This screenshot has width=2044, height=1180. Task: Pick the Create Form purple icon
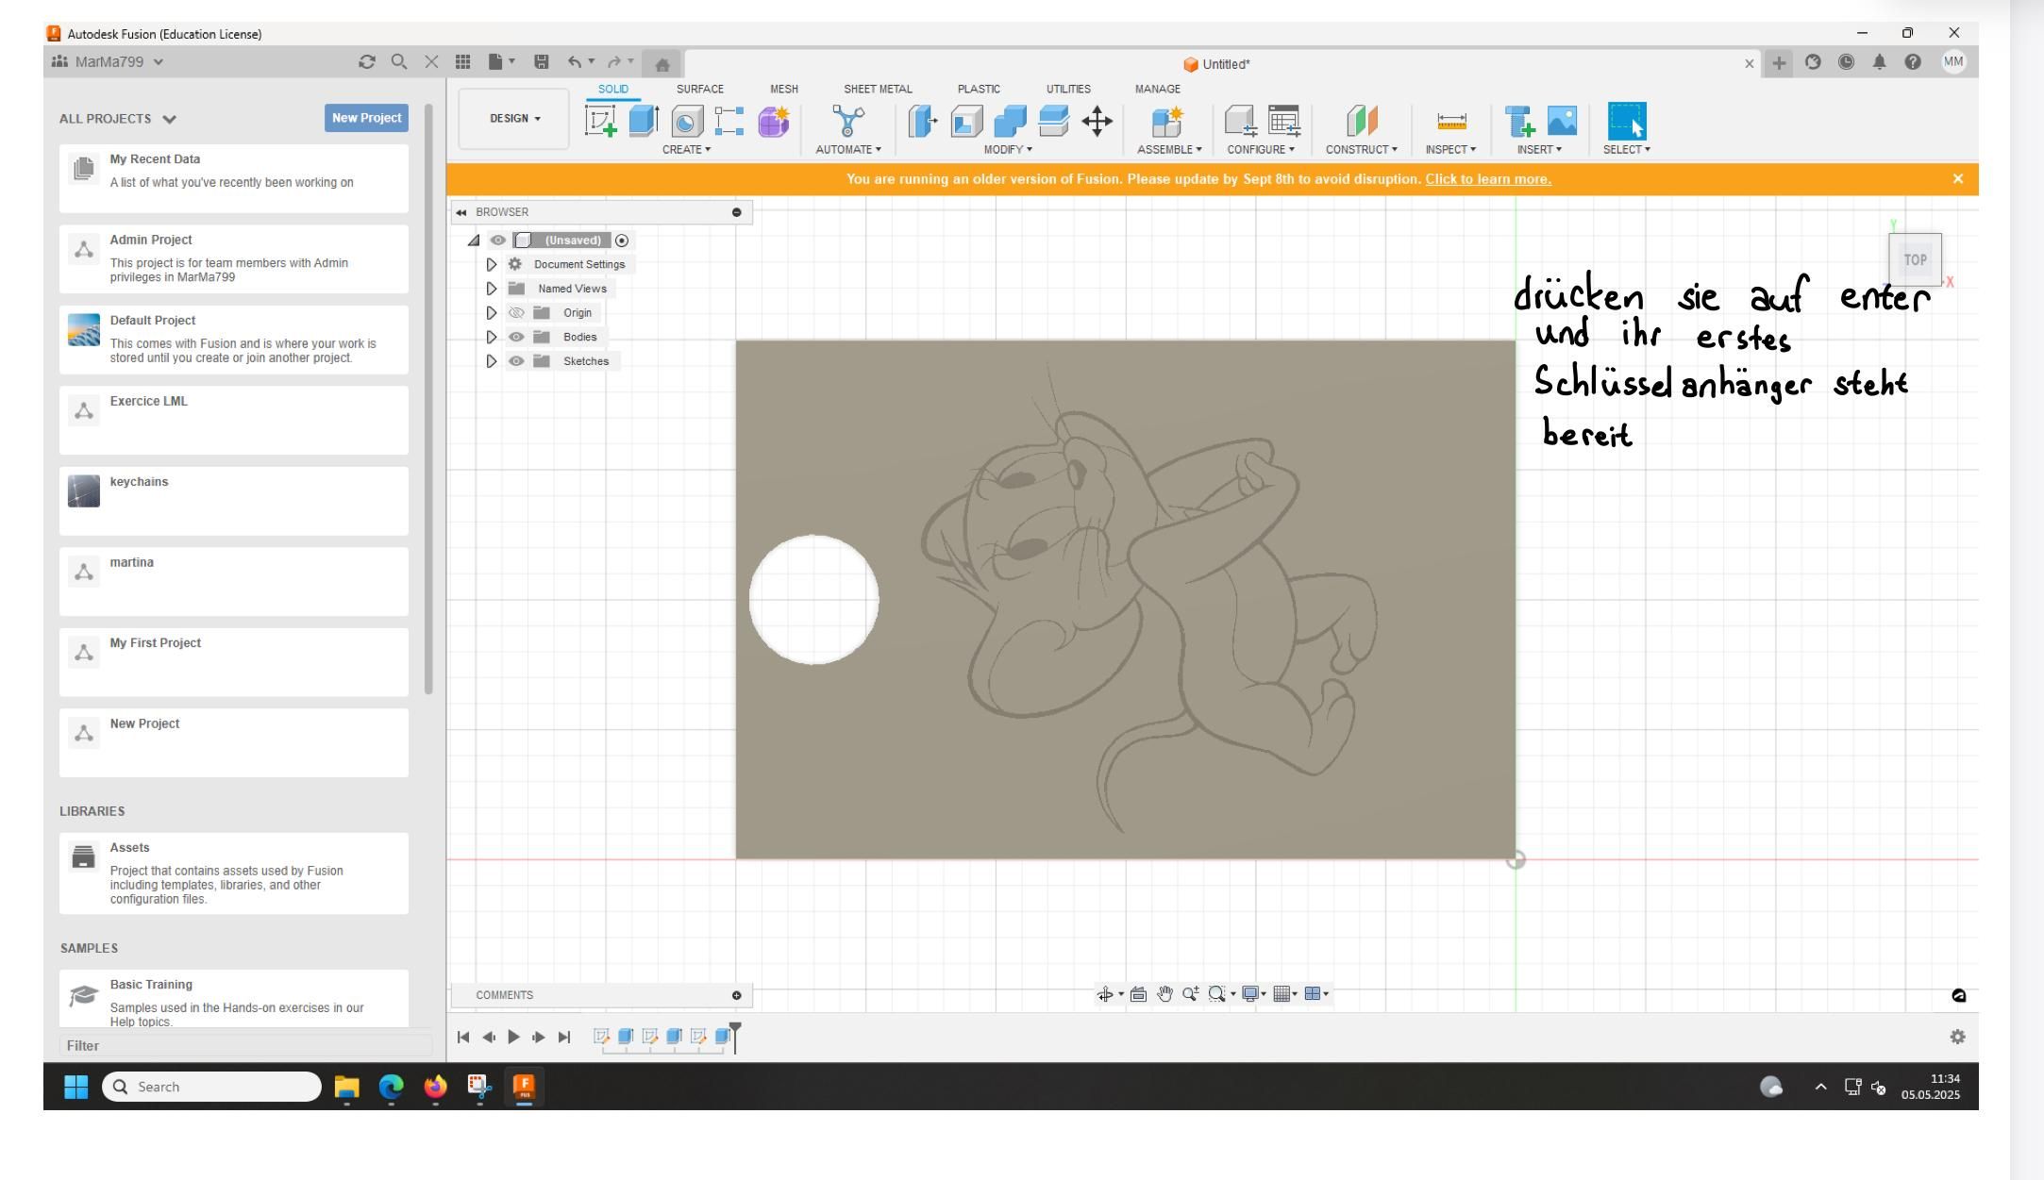[773, 122]
